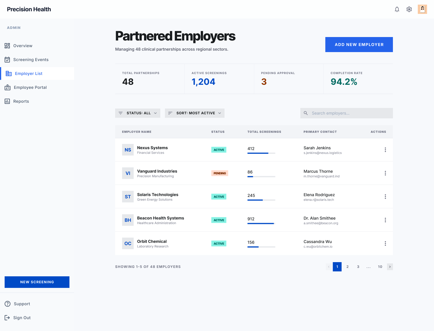Image resolution: width=434 pixels, height=331 pixels.
Task: Click the Reports chart icon
Action: point(7,101)
